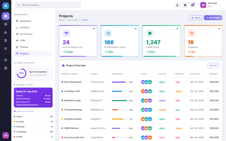Viewport: 226px width, 141px height.
Task: Click the Dashboards breadcrumb link
Action: (x=72, y=20)
